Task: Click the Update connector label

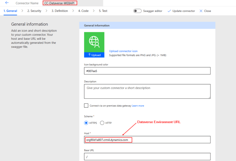Action: [184, 11]
